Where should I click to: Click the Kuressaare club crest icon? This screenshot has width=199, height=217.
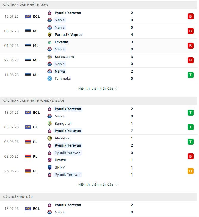tap(50, 57)
